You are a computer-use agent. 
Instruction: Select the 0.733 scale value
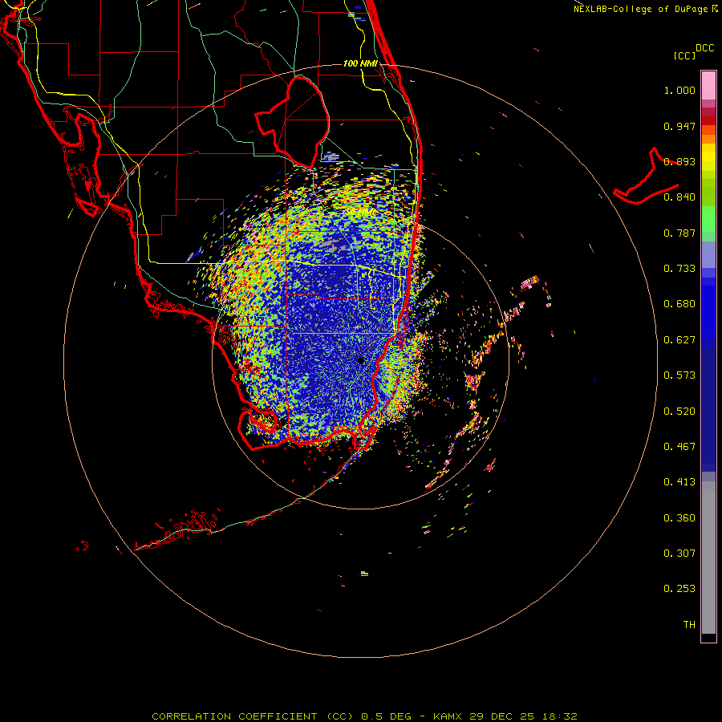point(679,269)
